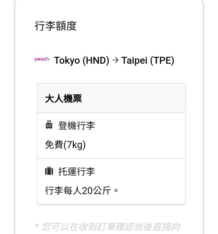Click the 免費(7kg) allowance text
The image size is (218, 234).
65,145
